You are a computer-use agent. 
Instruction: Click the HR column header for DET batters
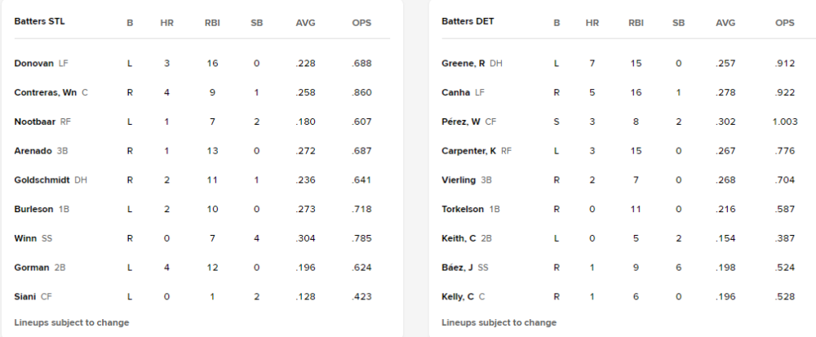tap(592, 23)
